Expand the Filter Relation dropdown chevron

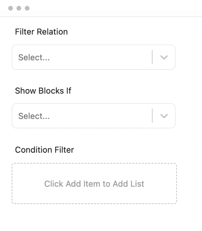[164, 57]
